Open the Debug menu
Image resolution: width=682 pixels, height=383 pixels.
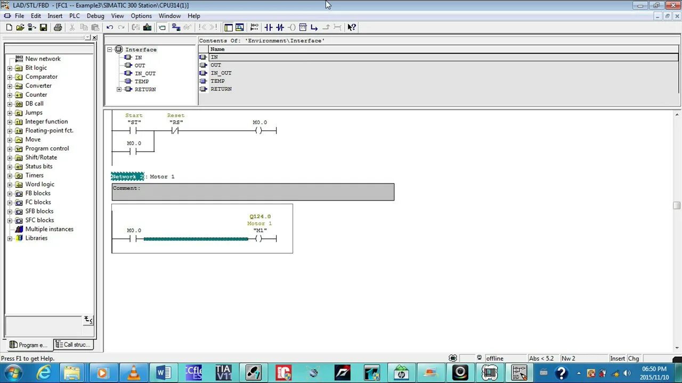tap(95, 16)
